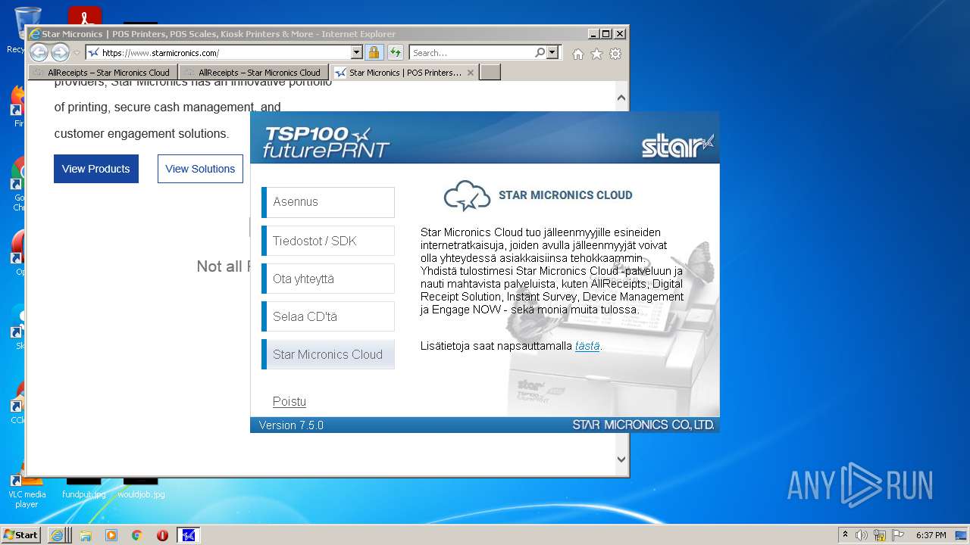Switch to first AllReceipts tab
The height and width of the screenshot is (545, 970).
103,73
